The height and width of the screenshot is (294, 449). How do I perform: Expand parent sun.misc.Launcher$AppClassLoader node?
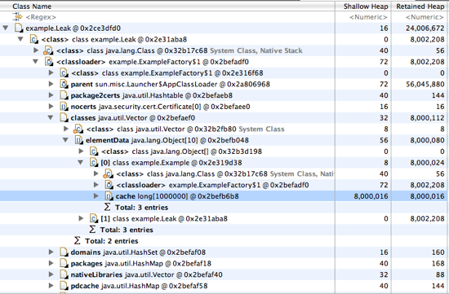[x=51, y=84]
